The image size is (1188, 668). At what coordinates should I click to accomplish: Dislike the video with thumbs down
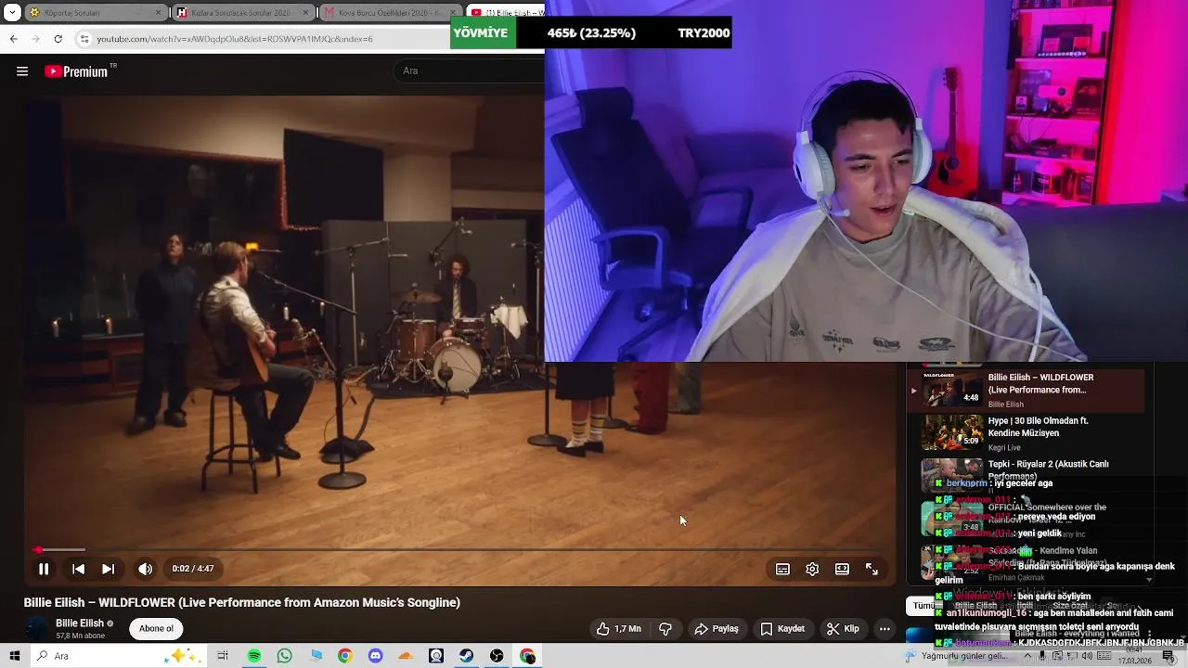point(665,629)
